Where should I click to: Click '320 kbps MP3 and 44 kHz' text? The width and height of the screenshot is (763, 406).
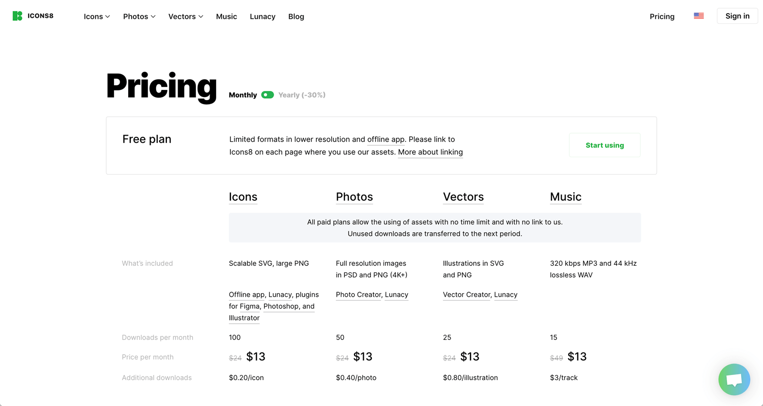pyautogui.click(x=593, y=263)
